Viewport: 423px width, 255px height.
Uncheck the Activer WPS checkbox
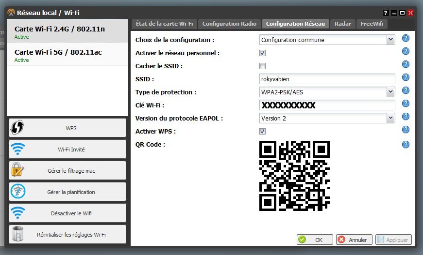[x=262, y=132]
